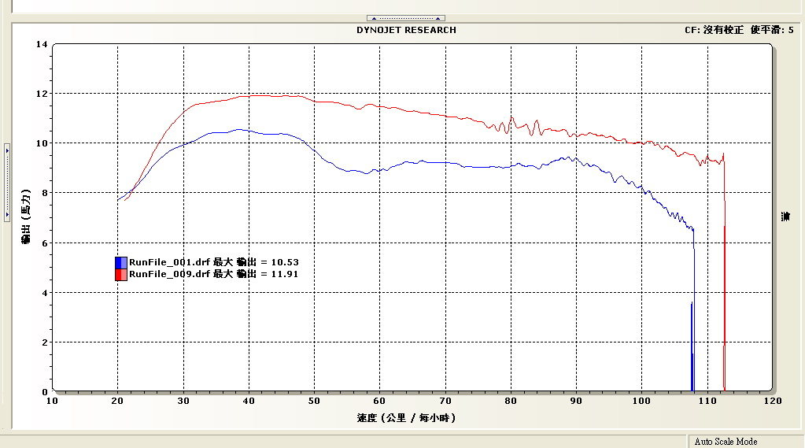Click the CF: 沒有校正 correction factor label
Viewport: 805px width, 448px height.
click(714, 30)
